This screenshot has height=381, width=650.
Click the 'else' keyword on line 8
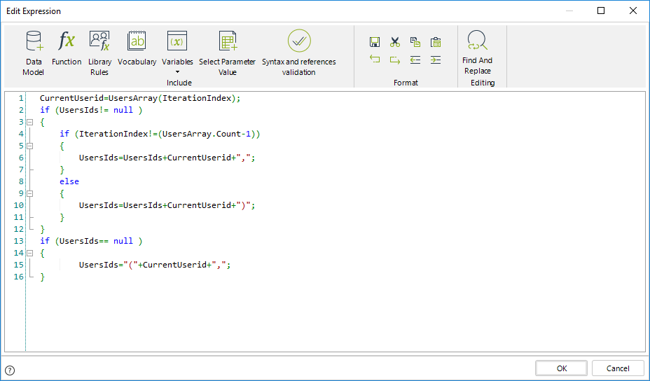click(x=69, y=181)
